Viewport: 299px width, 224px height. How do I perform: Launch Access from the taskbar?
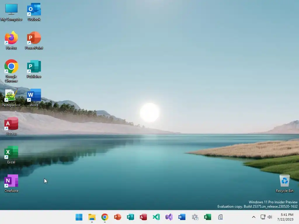(x=143, y=217)
